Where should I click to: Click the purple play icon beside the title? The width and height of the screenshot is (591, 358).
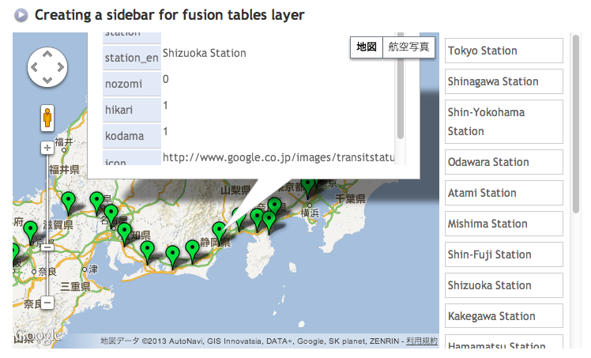click(x=21, y=16)
